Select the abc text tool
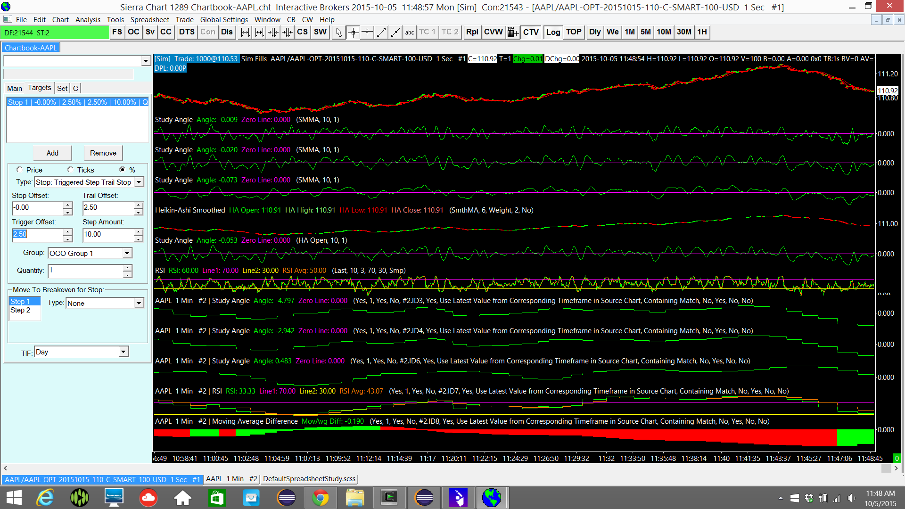905x509 pixels. coord(410,32)
